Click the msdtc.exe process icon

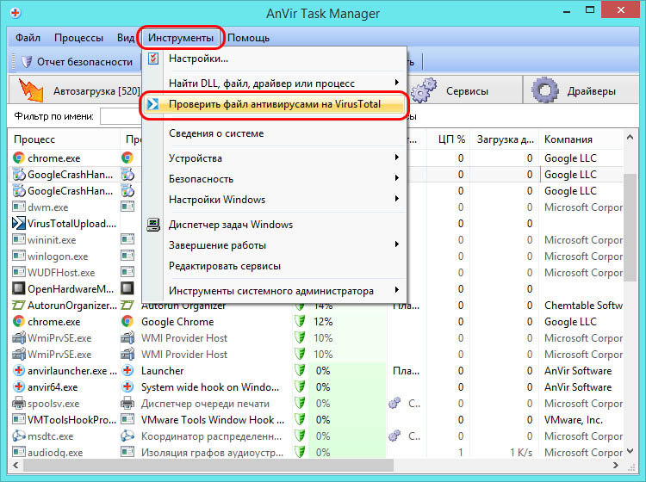click(x=19, y=436)
